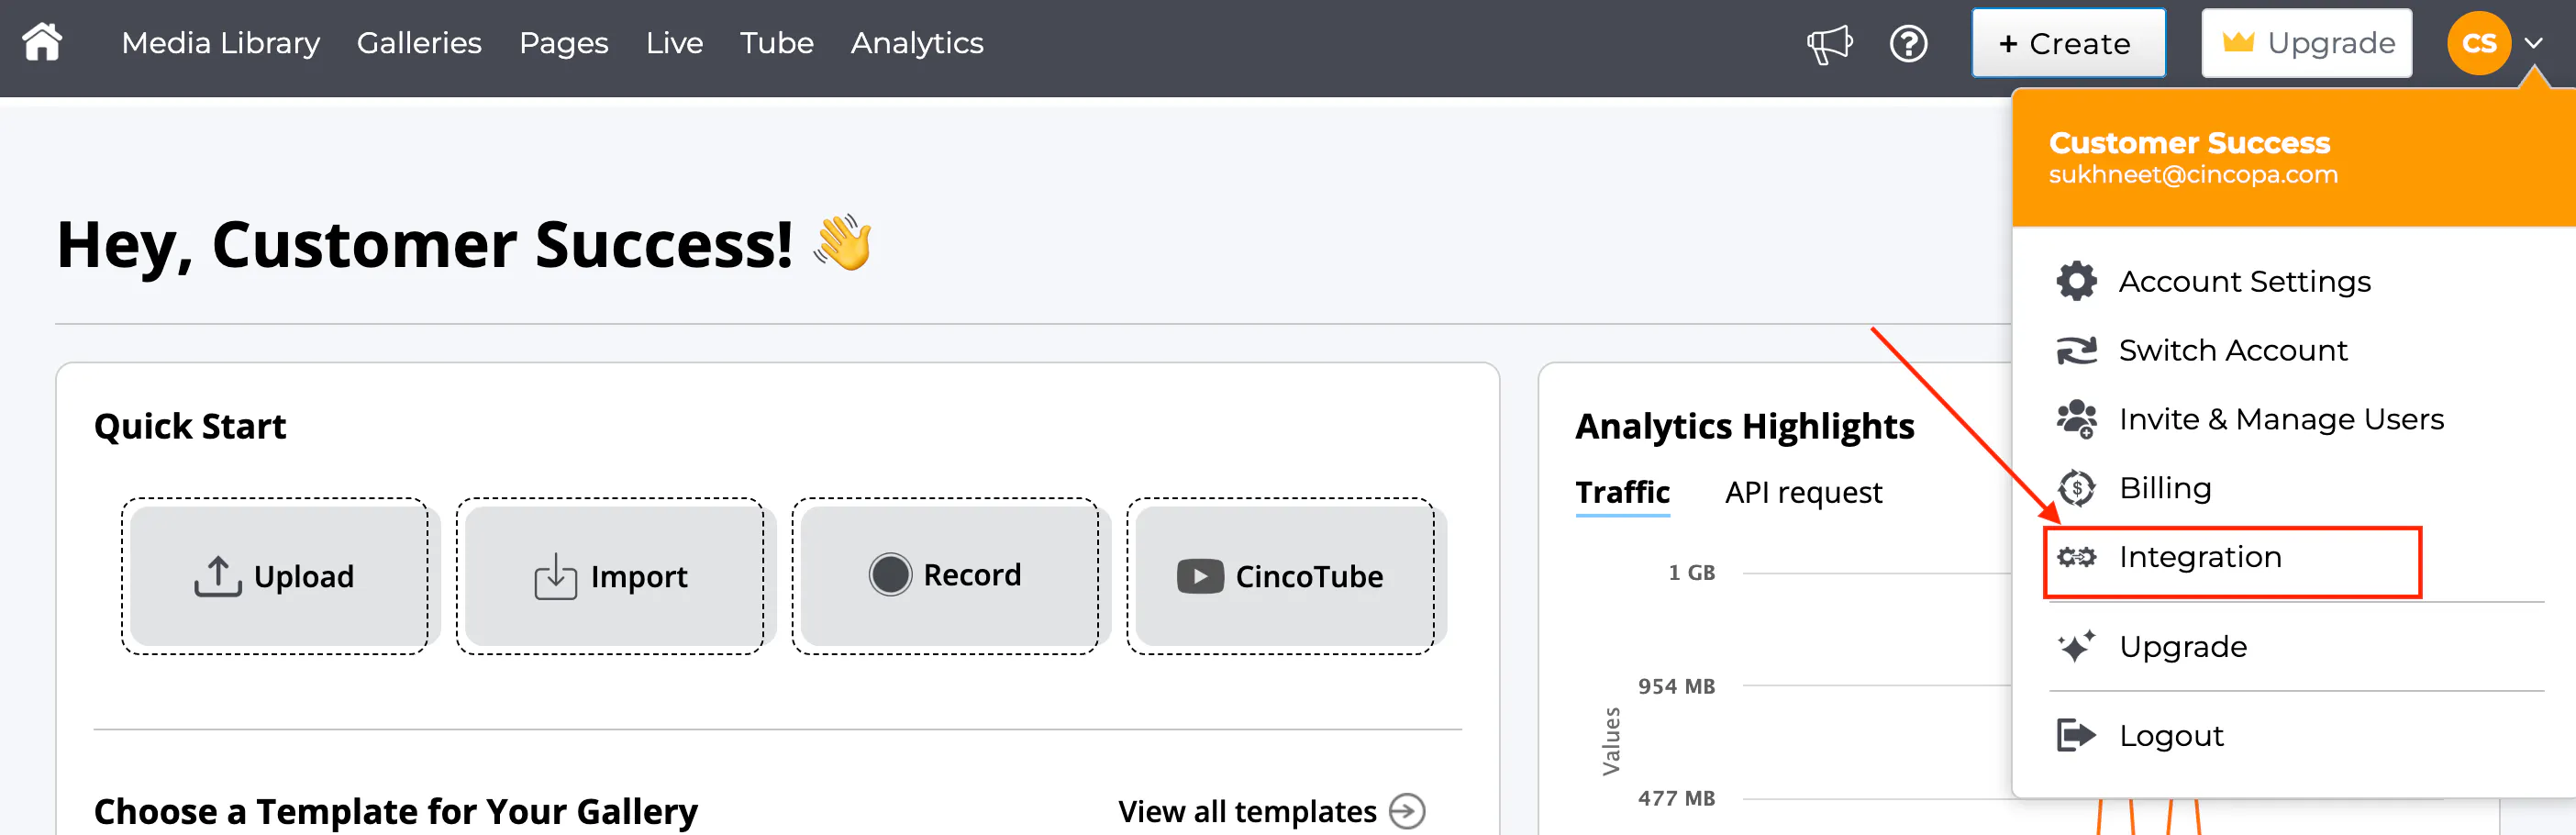2576x835 pixels.
Task: Click the Logout exit icon
Action: 2076,735
